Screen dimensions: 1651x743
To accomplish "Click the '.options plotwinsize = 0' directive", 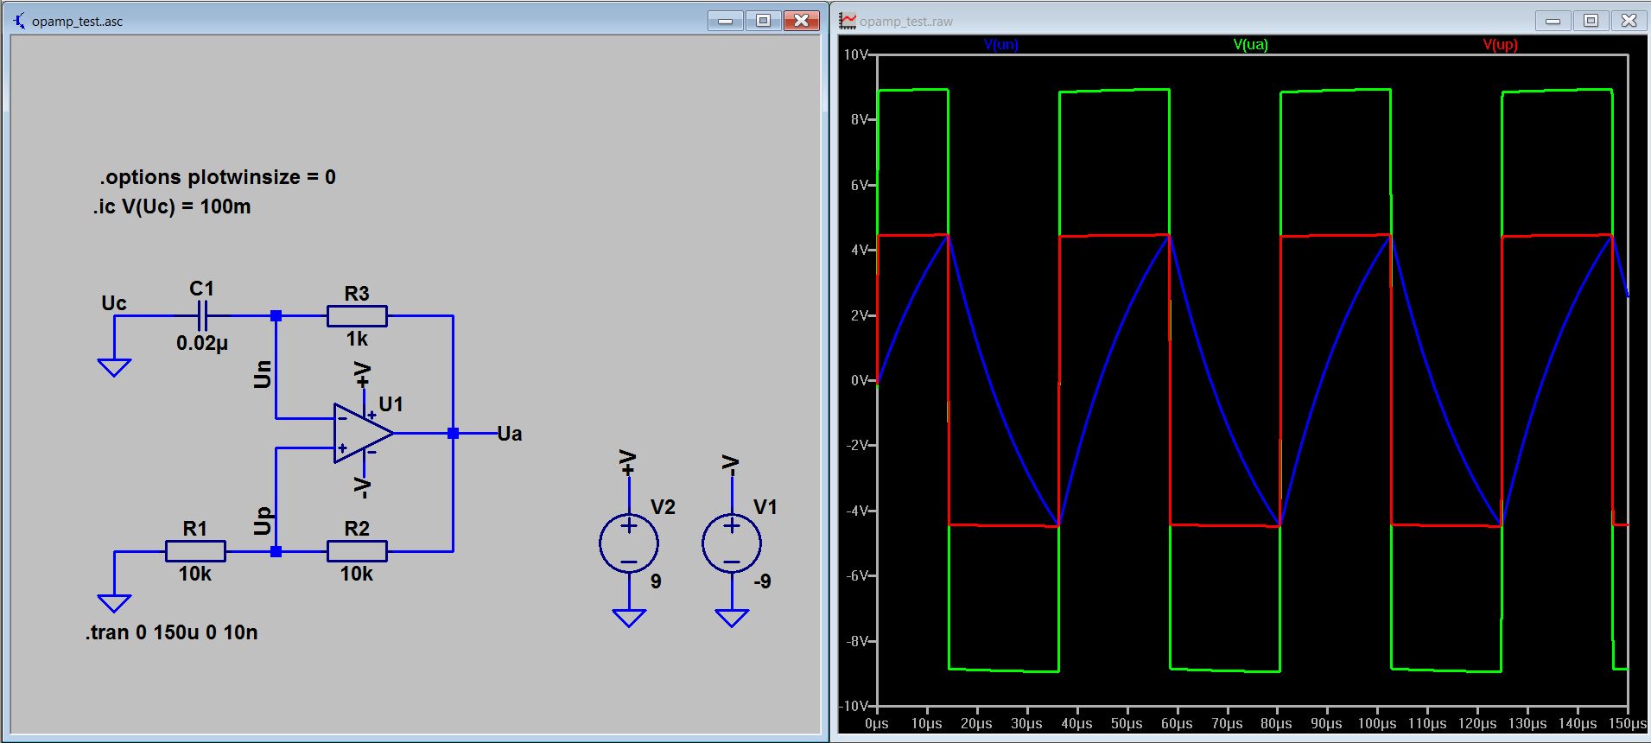I will (x=218, y=177).
